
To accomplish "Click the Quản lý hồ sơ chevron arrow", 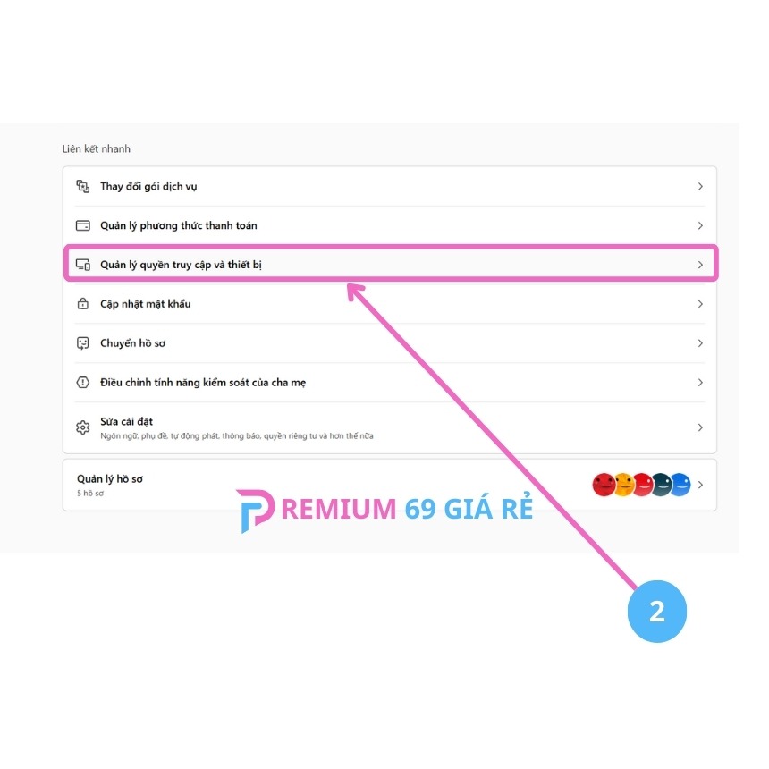I will 700,485.
